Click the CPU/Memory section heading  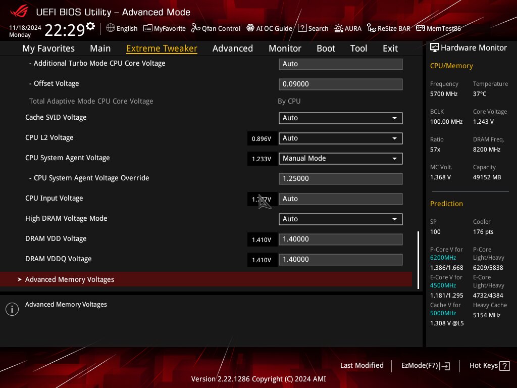451,66
